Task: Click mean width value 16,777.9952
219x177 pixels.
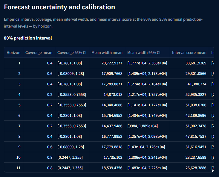Action: pyautogui.click(x=107, y=137)
